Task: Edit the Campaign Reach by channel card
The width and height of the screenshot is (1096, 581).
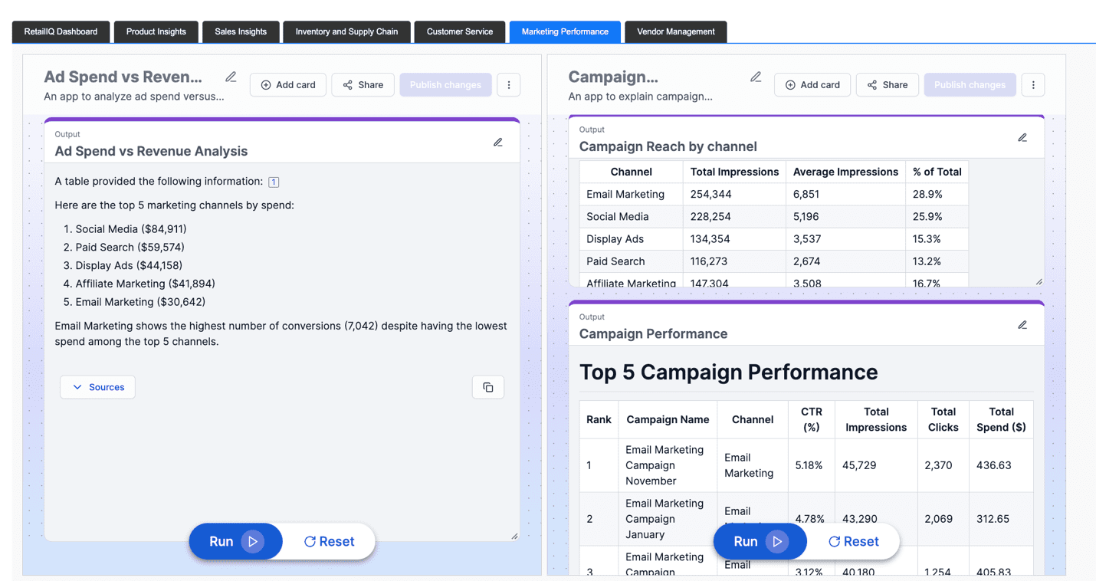Action: 1022,137
